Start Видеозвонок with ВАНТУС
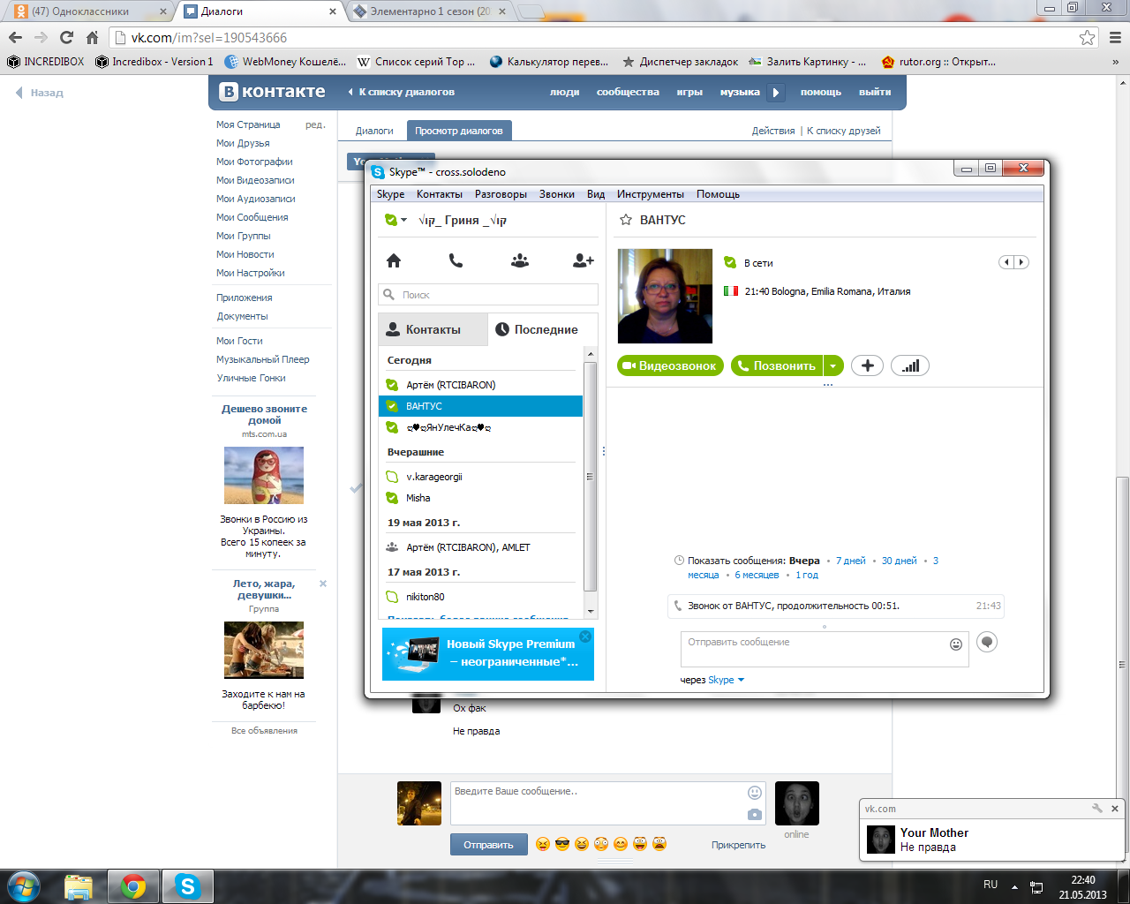The height and width of the screenshot is (904, 1130). (670, 365)
